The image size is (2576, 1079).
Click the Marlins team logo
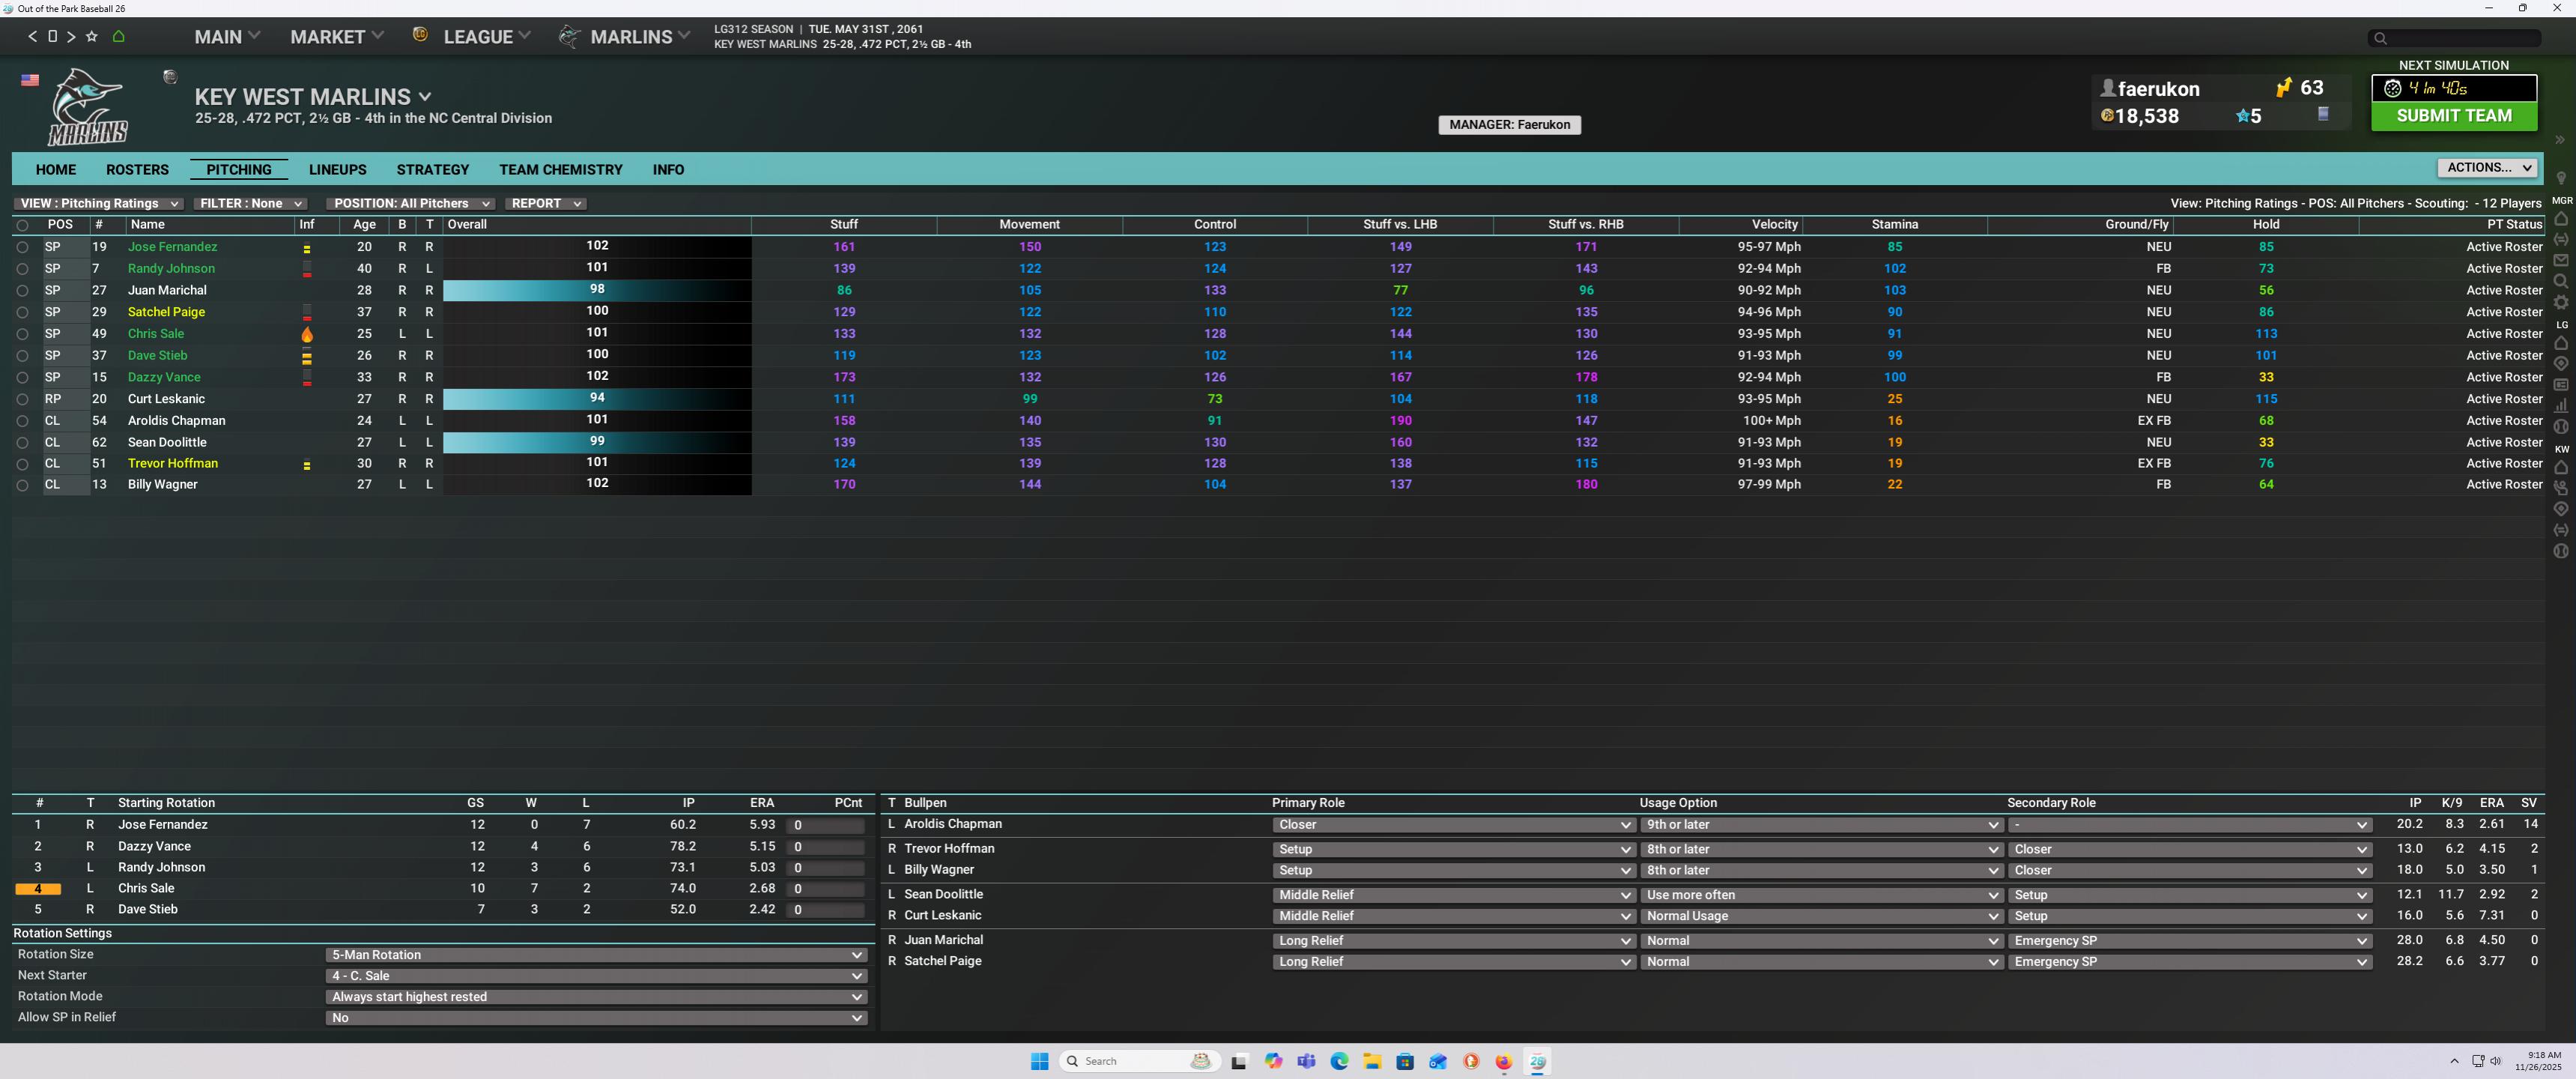[88, 107]
